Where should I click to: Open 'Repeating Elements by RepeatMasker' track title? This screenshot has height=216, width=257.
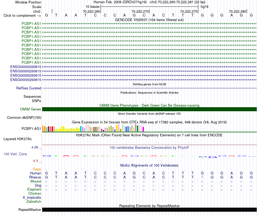(x=149, y=206)
